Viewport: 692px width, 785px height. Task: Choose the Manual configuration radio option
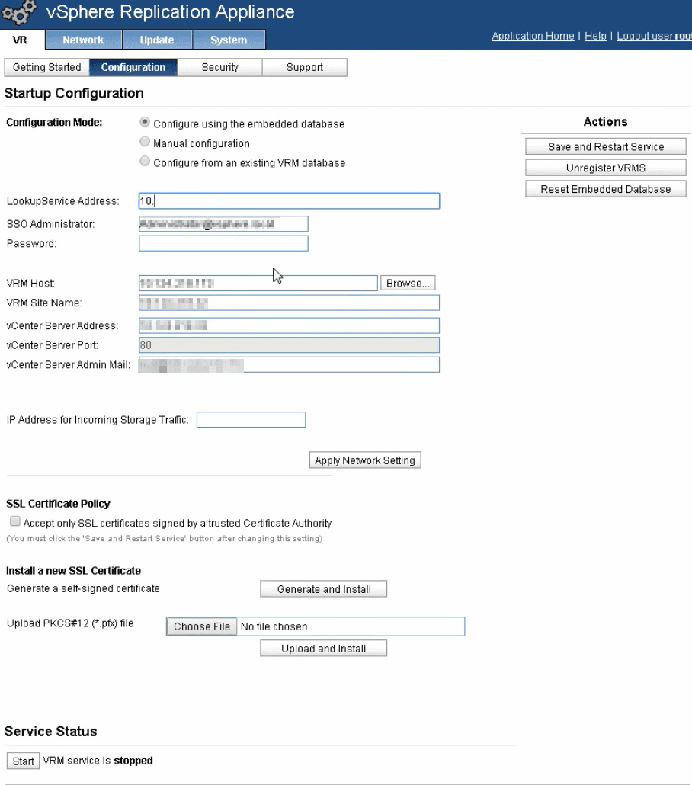pyautogui.click(x=145, y=142)
